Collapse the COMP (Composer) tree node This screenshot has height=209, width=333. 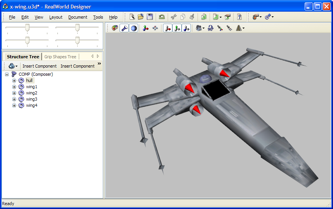[x=7, y=75]
